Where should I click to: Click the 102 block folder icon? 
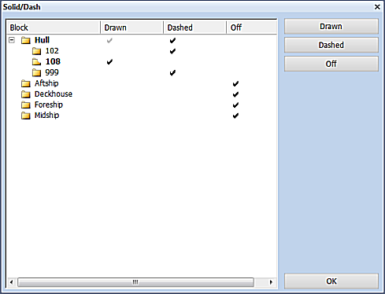36,51
